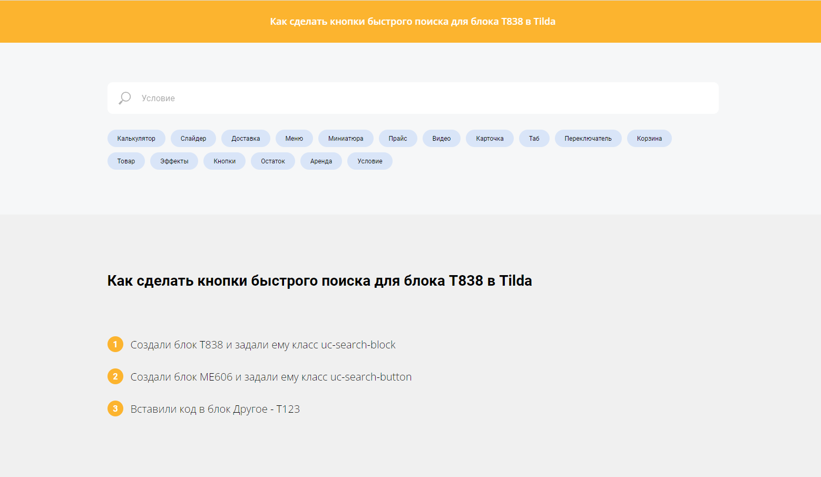The image size is (821, 477).
Task: Choose the Остаток search tag
Action: (x=273, y=161)
